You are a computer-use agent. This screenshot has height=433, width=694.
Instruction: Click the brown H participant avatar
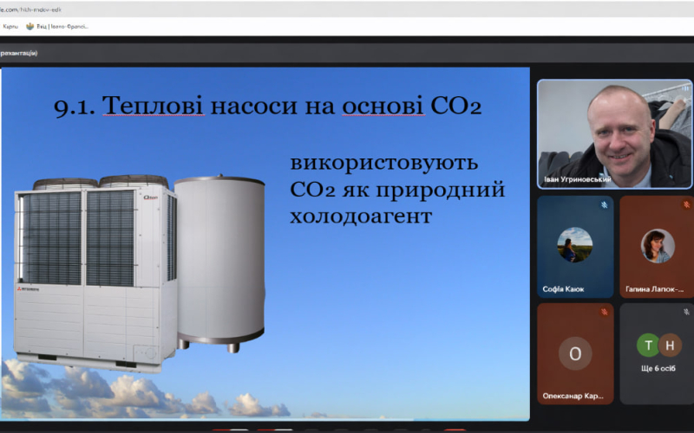[x=667, y=346]
